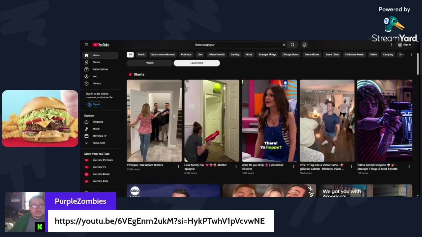
Task: Open Shorts in the sidebar
Action: click(100, 62)
